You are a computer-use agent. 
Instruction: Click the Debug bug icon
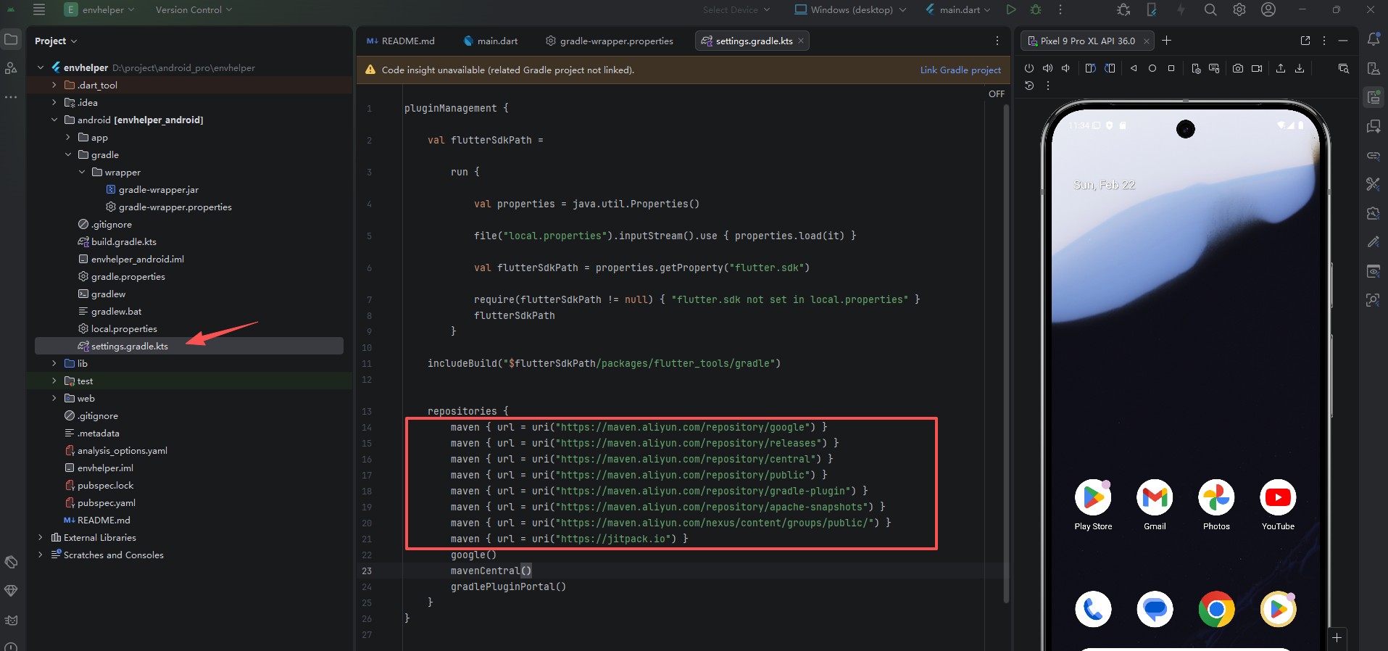(1036, 9)
